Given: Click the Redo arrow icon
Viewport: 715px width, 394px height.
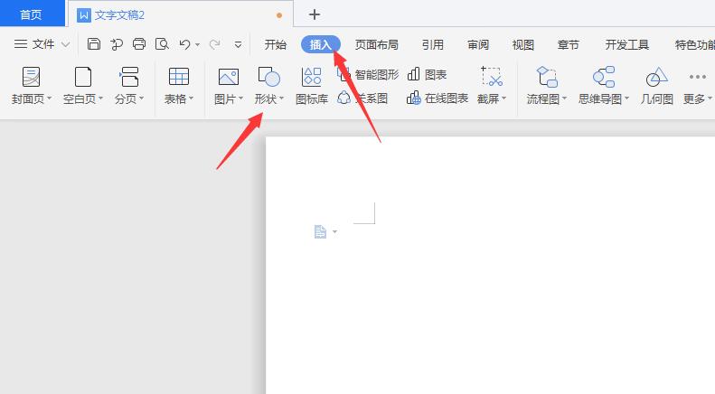Looking at the screenshot, I should 214,44.
